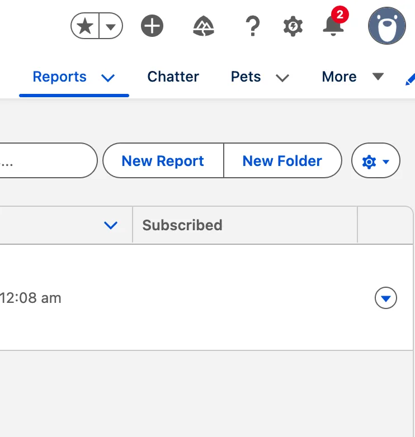Open the Favorites list dropdown arrow
415x437 pixels.
click(x=111, y=26)
